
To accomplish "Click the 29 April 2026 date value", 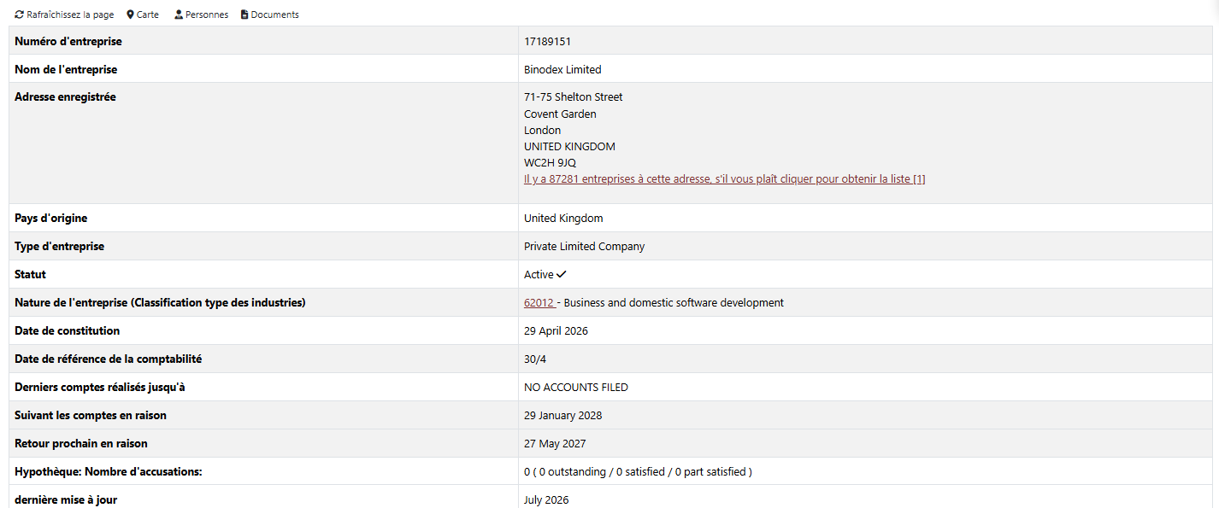I will 556,330.
